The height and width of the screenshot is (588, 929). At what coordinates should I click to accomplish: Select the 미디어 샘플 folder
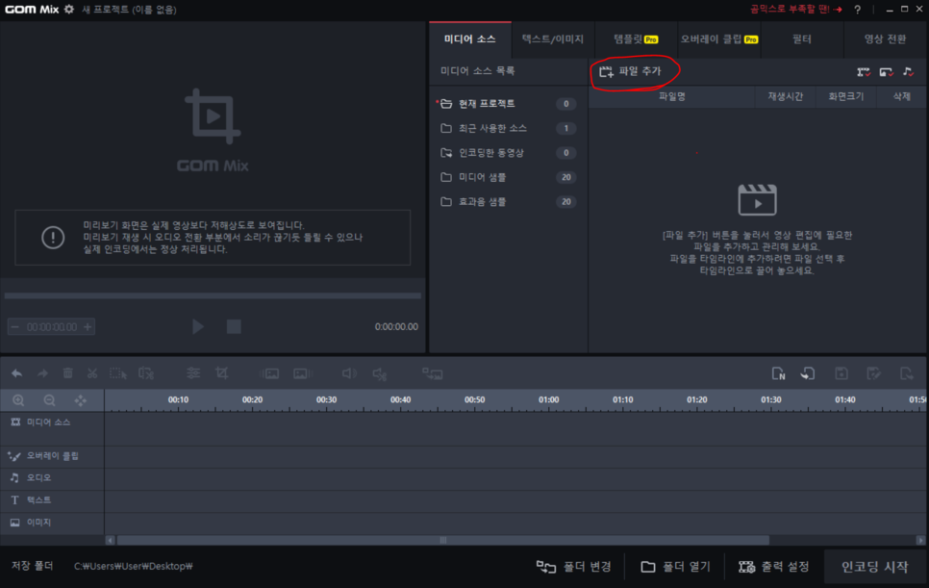(509, 177)
